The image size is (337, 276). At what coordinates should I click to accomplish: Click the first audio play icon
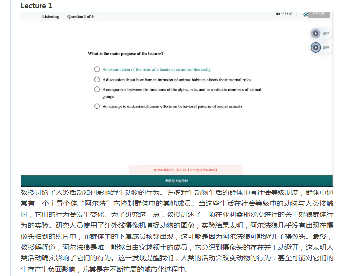316,34
